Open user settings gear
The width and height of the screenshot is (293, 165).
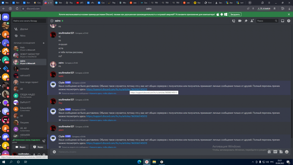click(44, 154)
